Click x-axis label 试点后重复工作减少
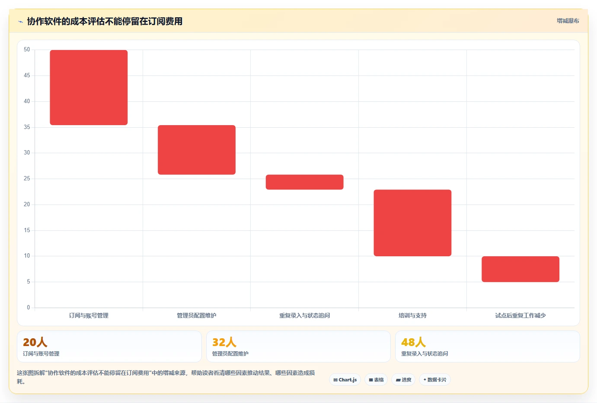Viewport: 597px width, 403px height. [x=520, y=315]
